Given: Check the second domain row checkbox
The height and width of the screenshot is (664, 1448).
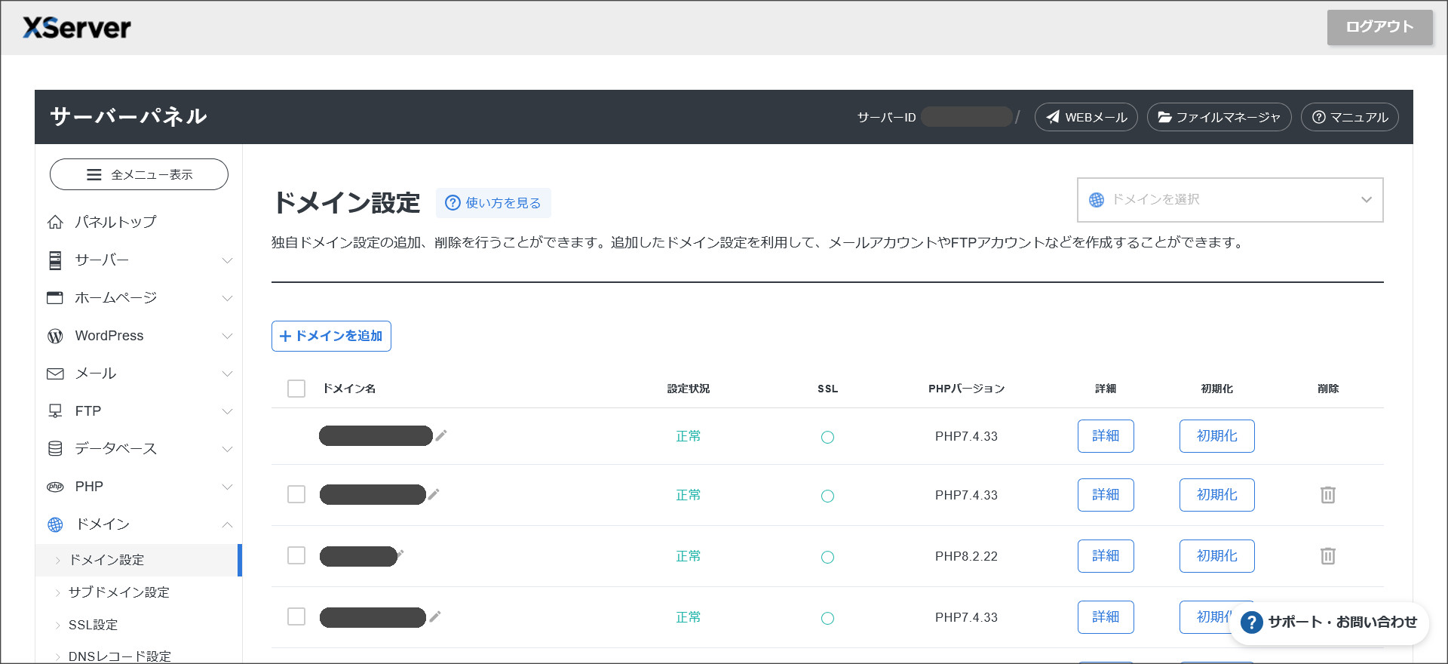Looking at the screenshot, I should pyautogui.click(x=296, y=494).
